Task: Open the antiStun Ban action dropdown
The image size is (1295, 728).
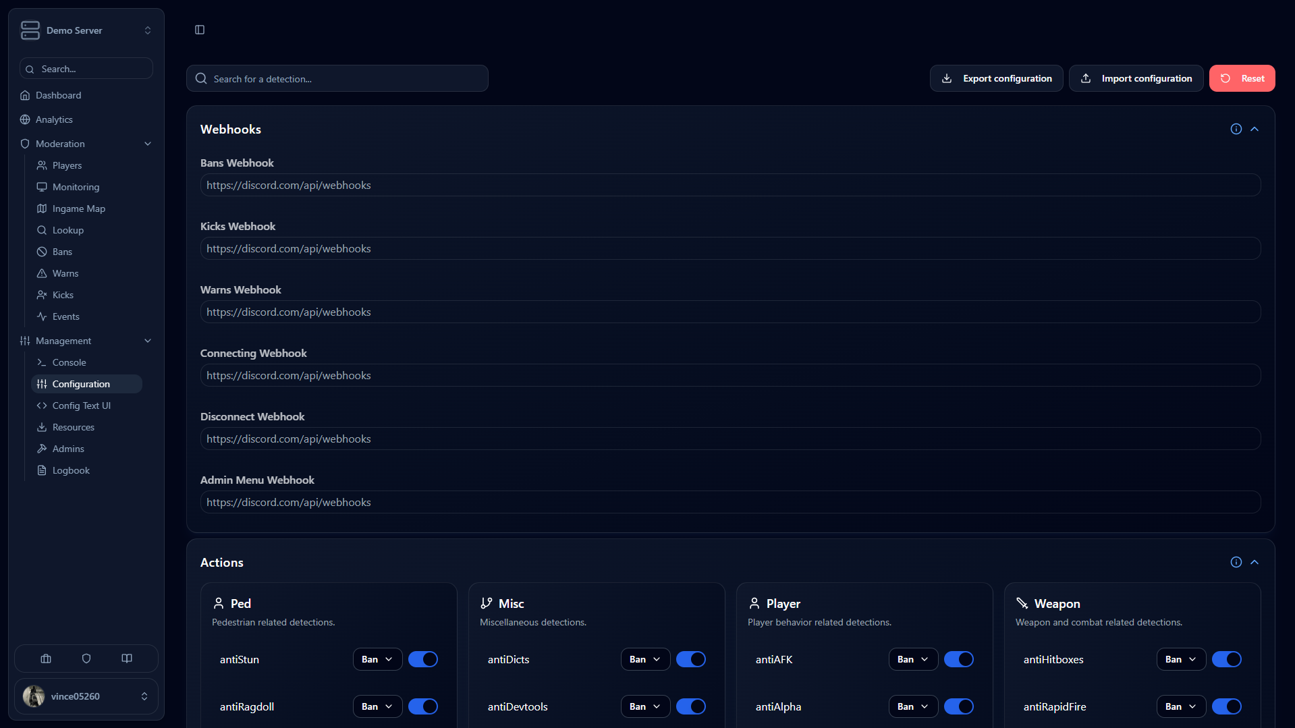Action: tap(377, 659)
